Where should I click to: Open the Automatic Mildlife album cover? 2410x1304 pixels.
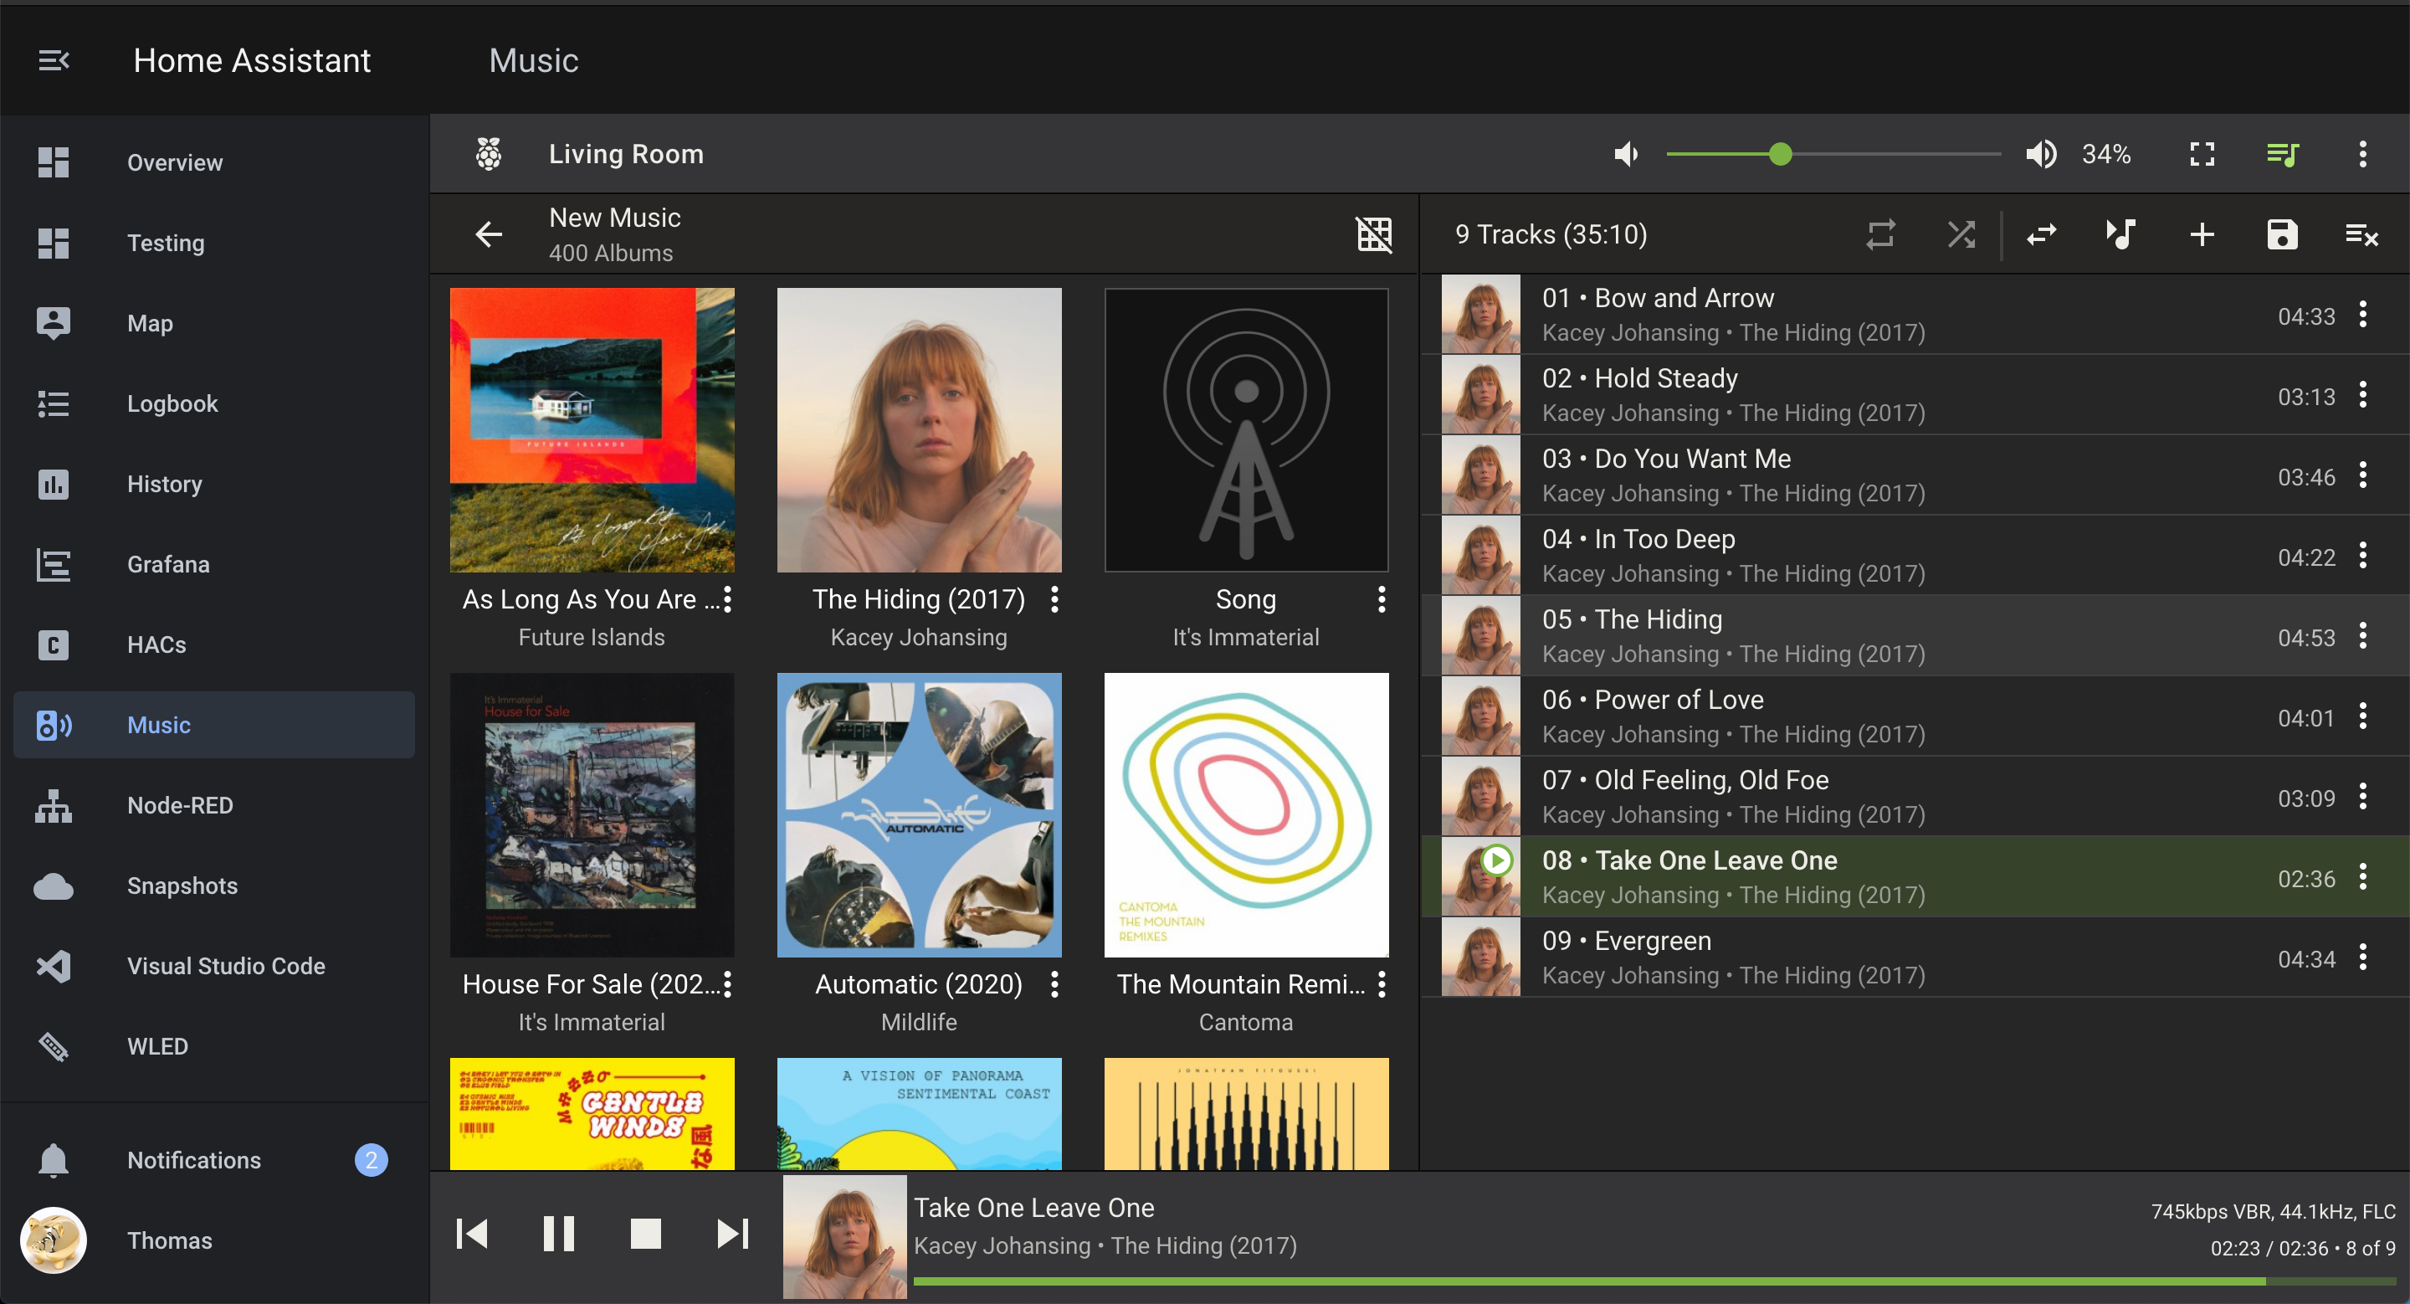click(919, 814)
